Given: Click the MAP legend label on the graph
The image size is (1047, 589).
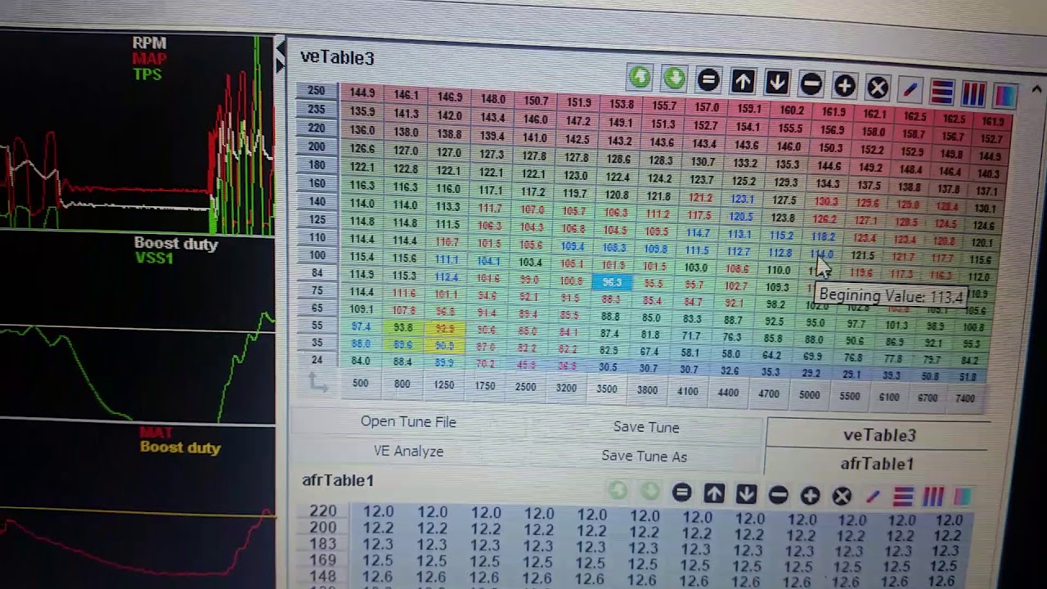Looking at the screenshot, I should pyautogui.click(x=149, y=58).
